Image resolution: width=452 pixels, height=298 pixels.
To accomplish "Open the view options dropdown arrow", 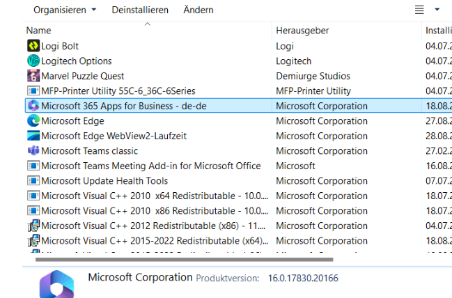I will click(x=437, y=10).
